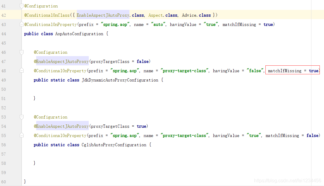
Task: Collapse the CglibAutoProxyConfiguration fold marker
Action: [21, 135]
